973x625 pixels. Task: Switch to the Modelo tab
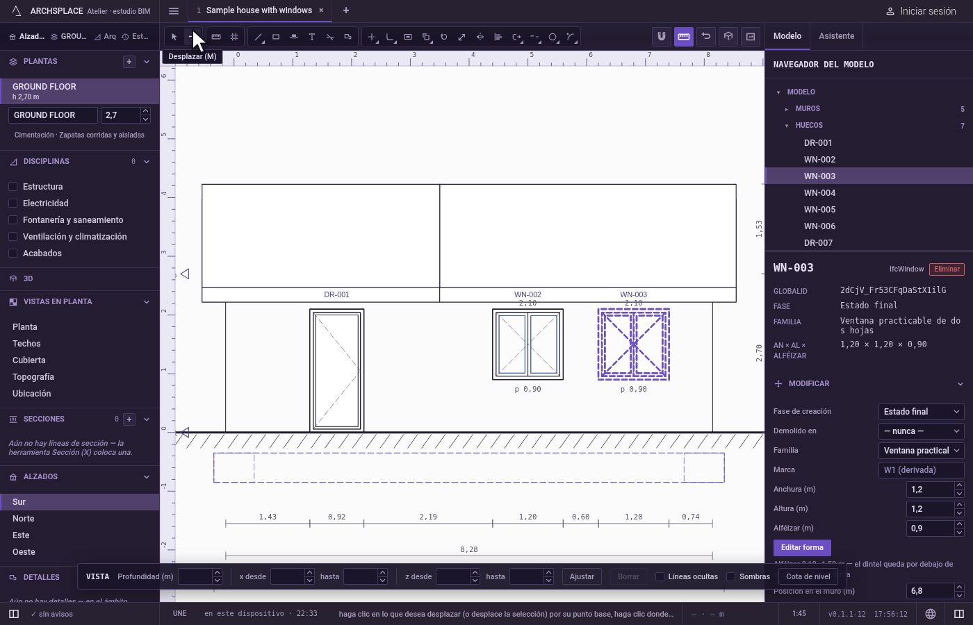tap(787, 36)
